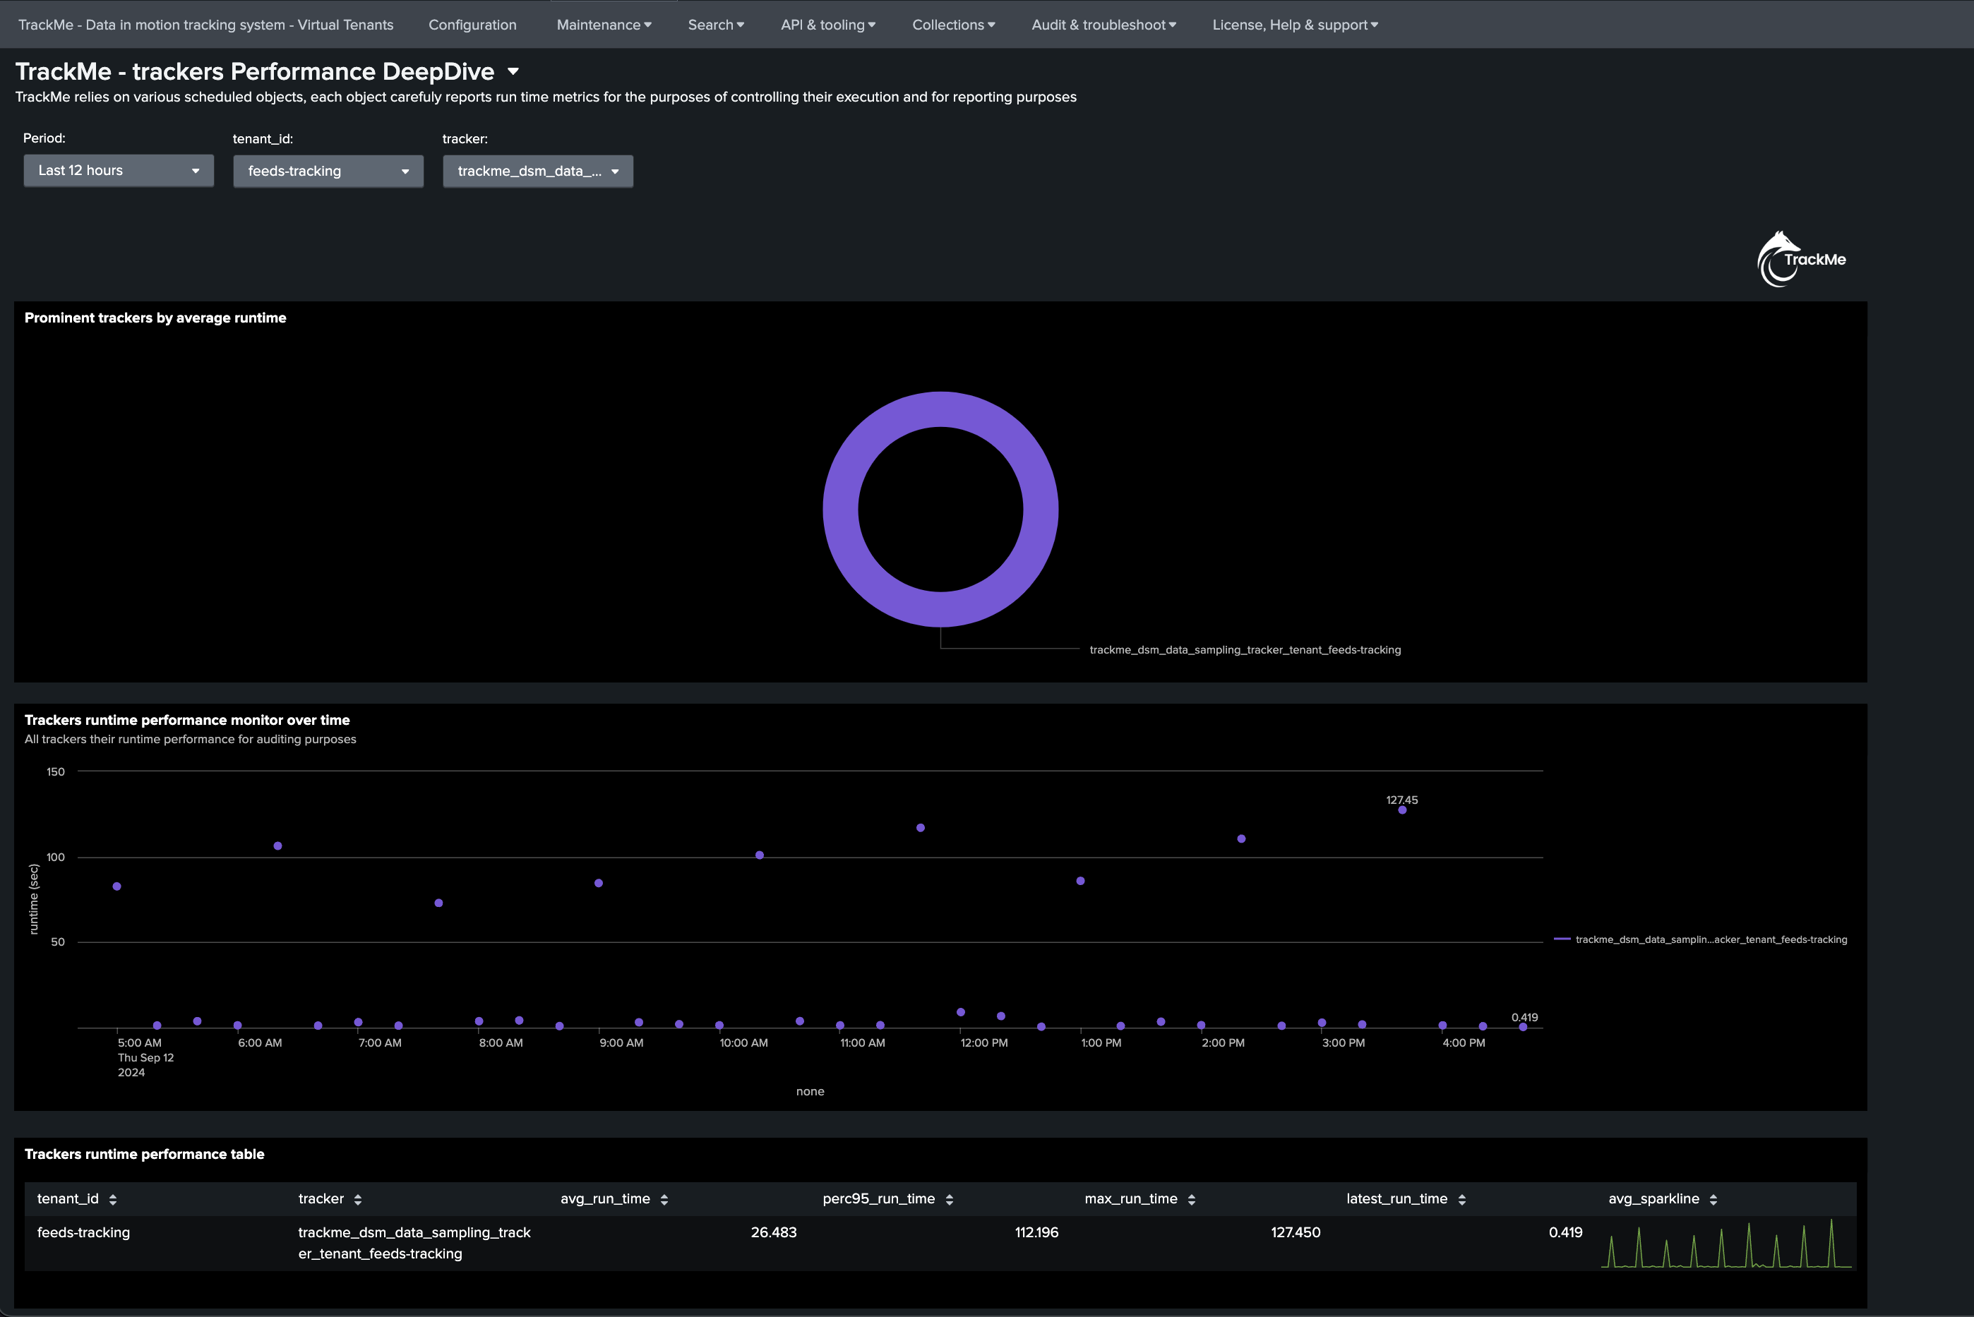Open the Collections menu
The width and height of the screenshot is (1974, 1317).
(953, 25)
